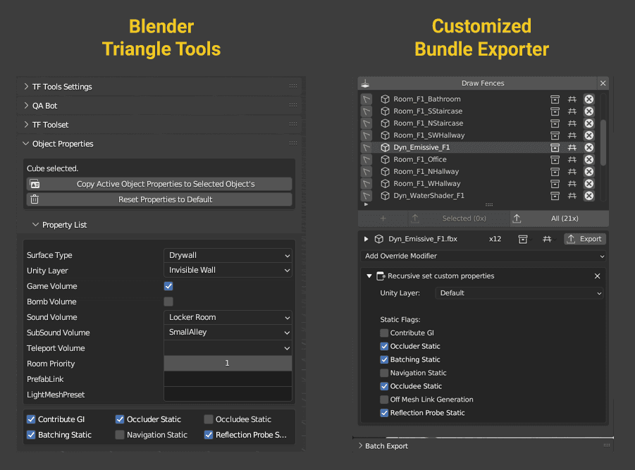635x470 pixels.
Task: Remove Recursive set custom properties modifier
Action: click(598, 276)
